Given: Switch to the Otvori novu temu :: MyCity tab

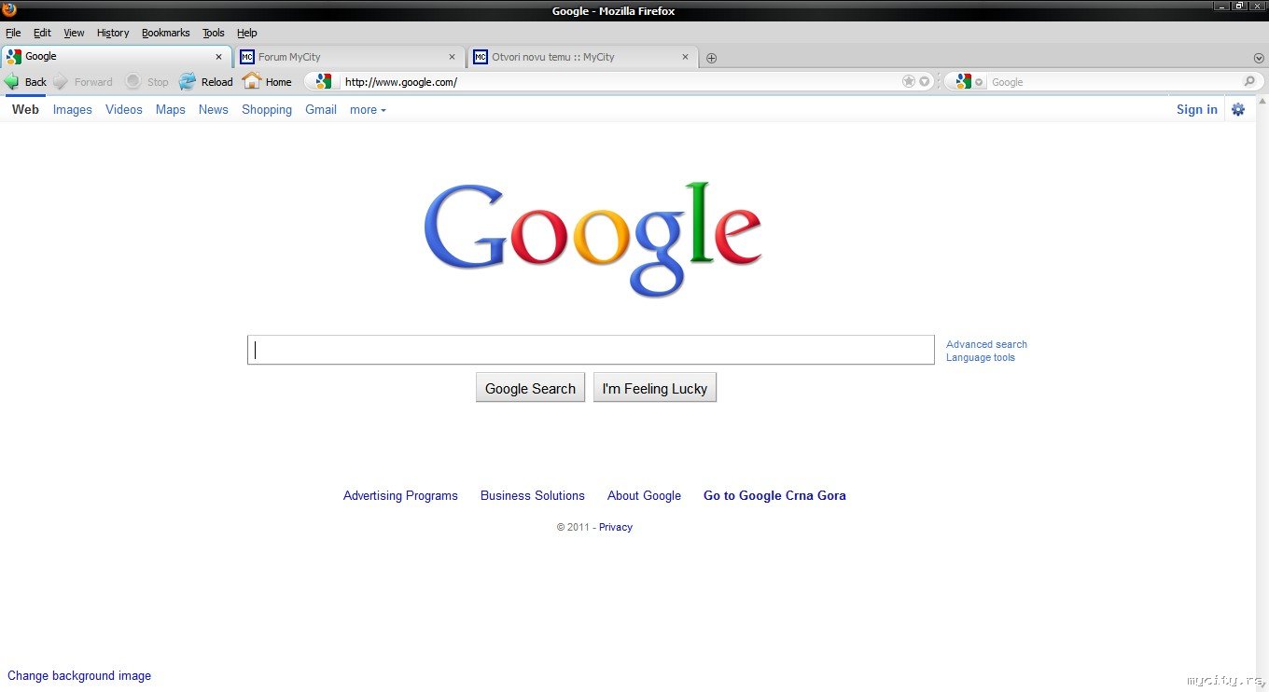Looking at the screenshot, I should [x=583, y=57].
